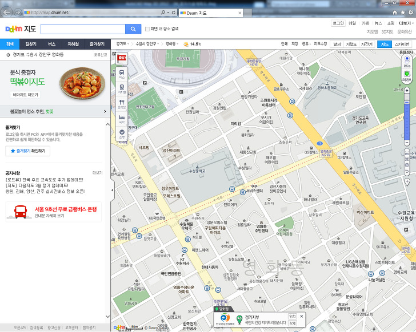Open the 영화동 neighborhood dropdown

[172, 44]
